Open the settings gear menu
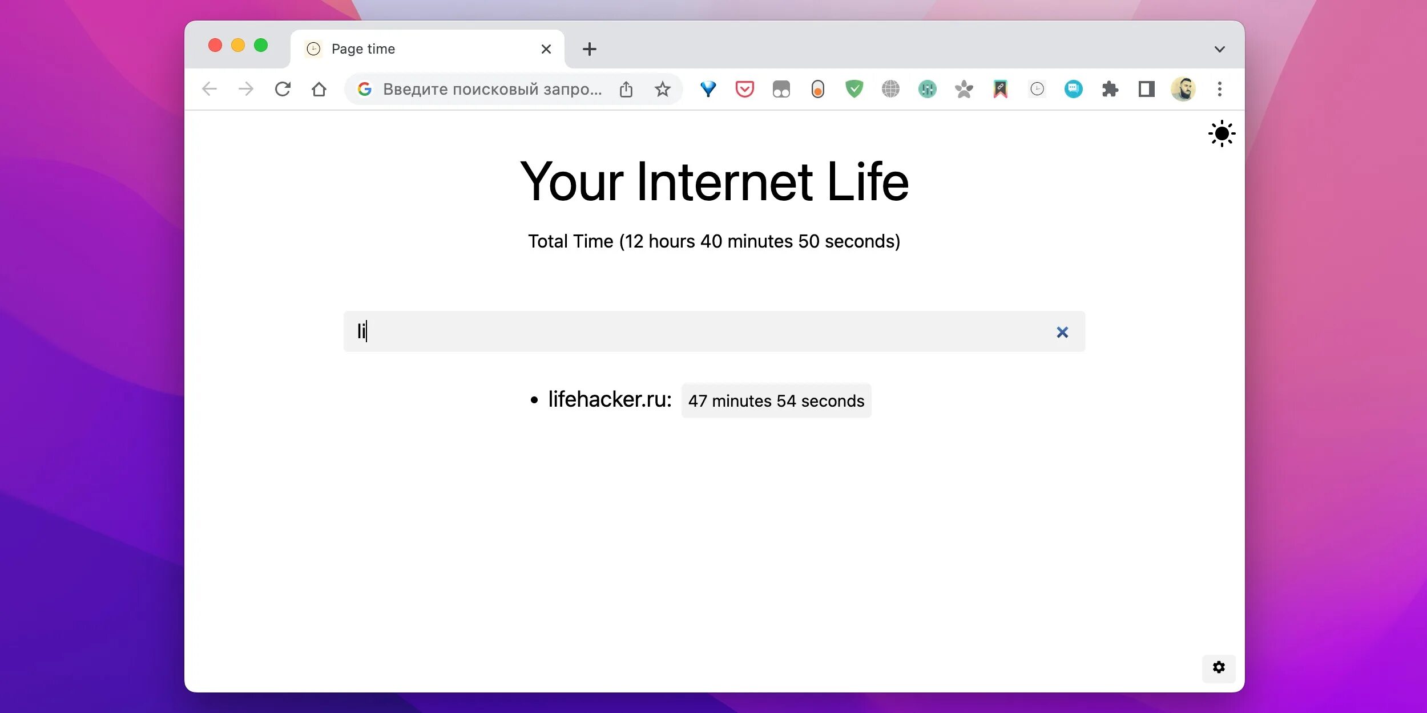Image resolution: width=1427 pixels, height=713 pixels. tap(1219, 666)
